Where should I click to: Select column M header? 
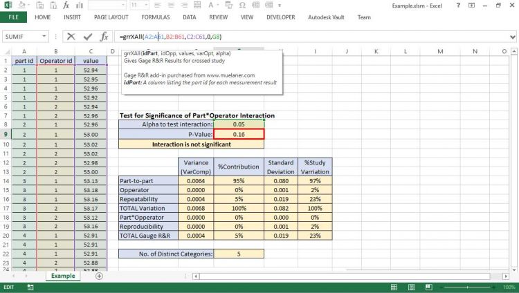coord(440,52)
